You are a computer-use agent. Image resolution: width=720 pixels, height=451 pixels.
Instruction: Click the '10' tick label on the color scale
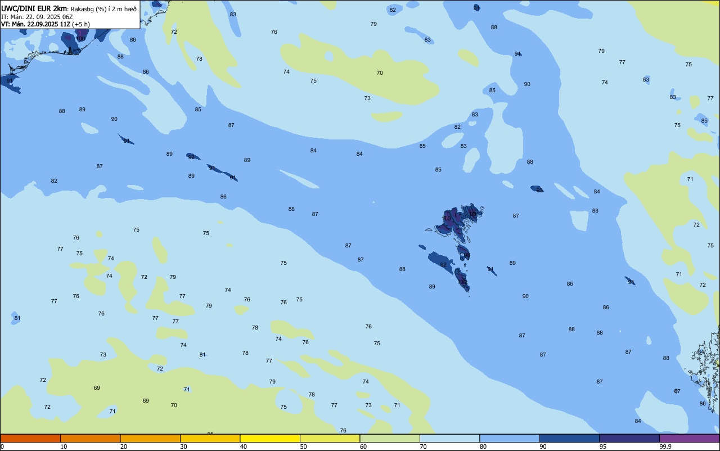[x=64, y=447]
